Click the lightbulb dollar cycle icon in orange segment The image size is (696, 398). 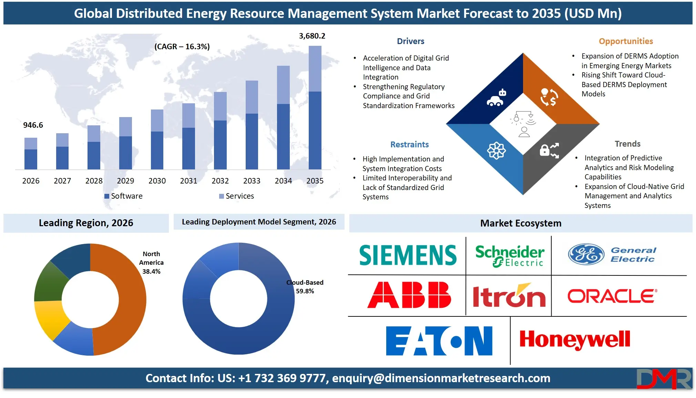(x=549, y=97)
